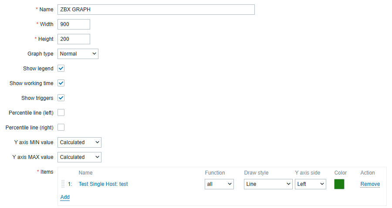Focus the Width input field

tap(74, 24)
